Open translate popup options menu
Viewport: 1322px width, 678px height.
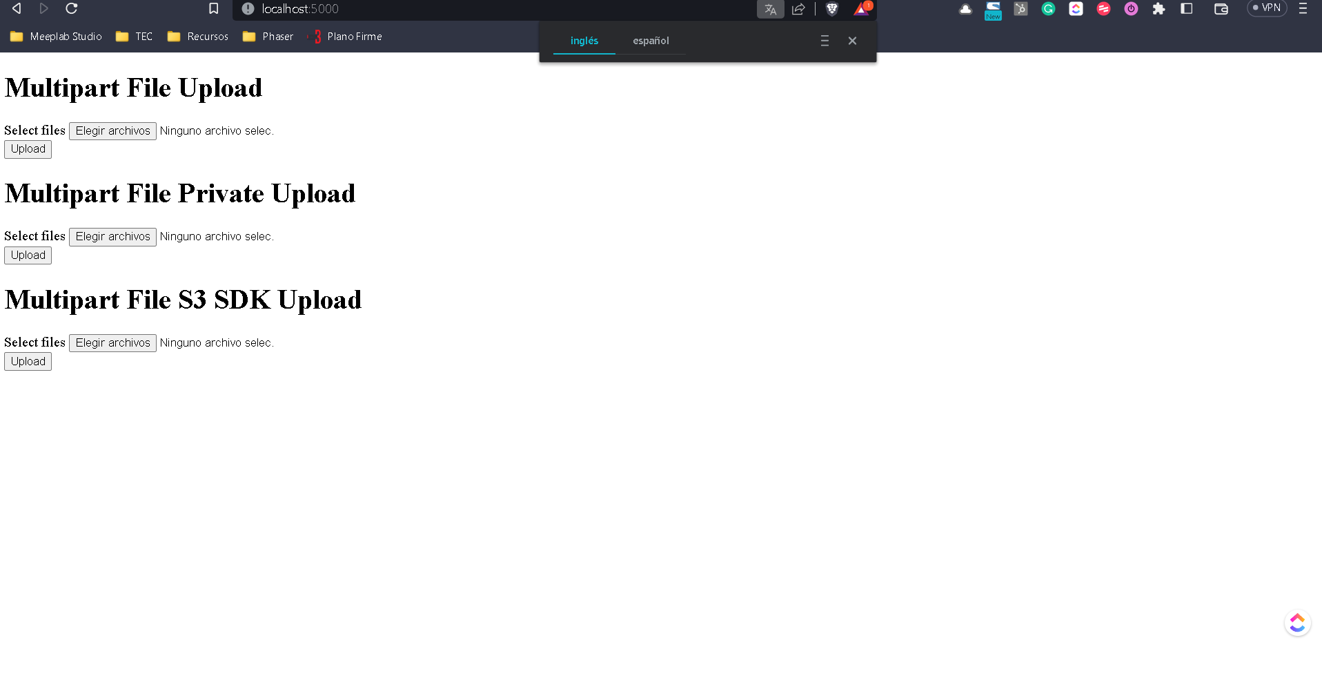[825, 41]
